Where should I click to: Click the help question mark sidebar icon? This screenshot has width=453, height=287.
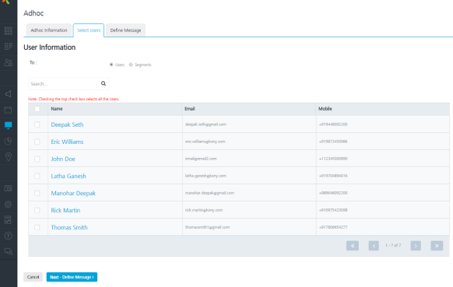pos(9,236)
